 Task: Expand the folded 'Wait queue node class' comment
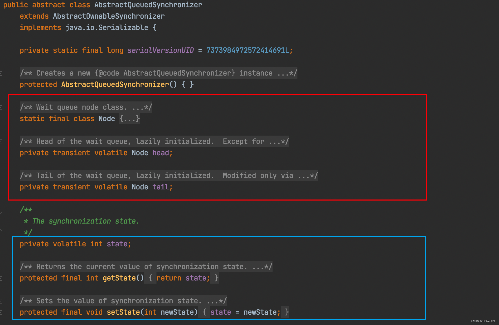(86, 107)
